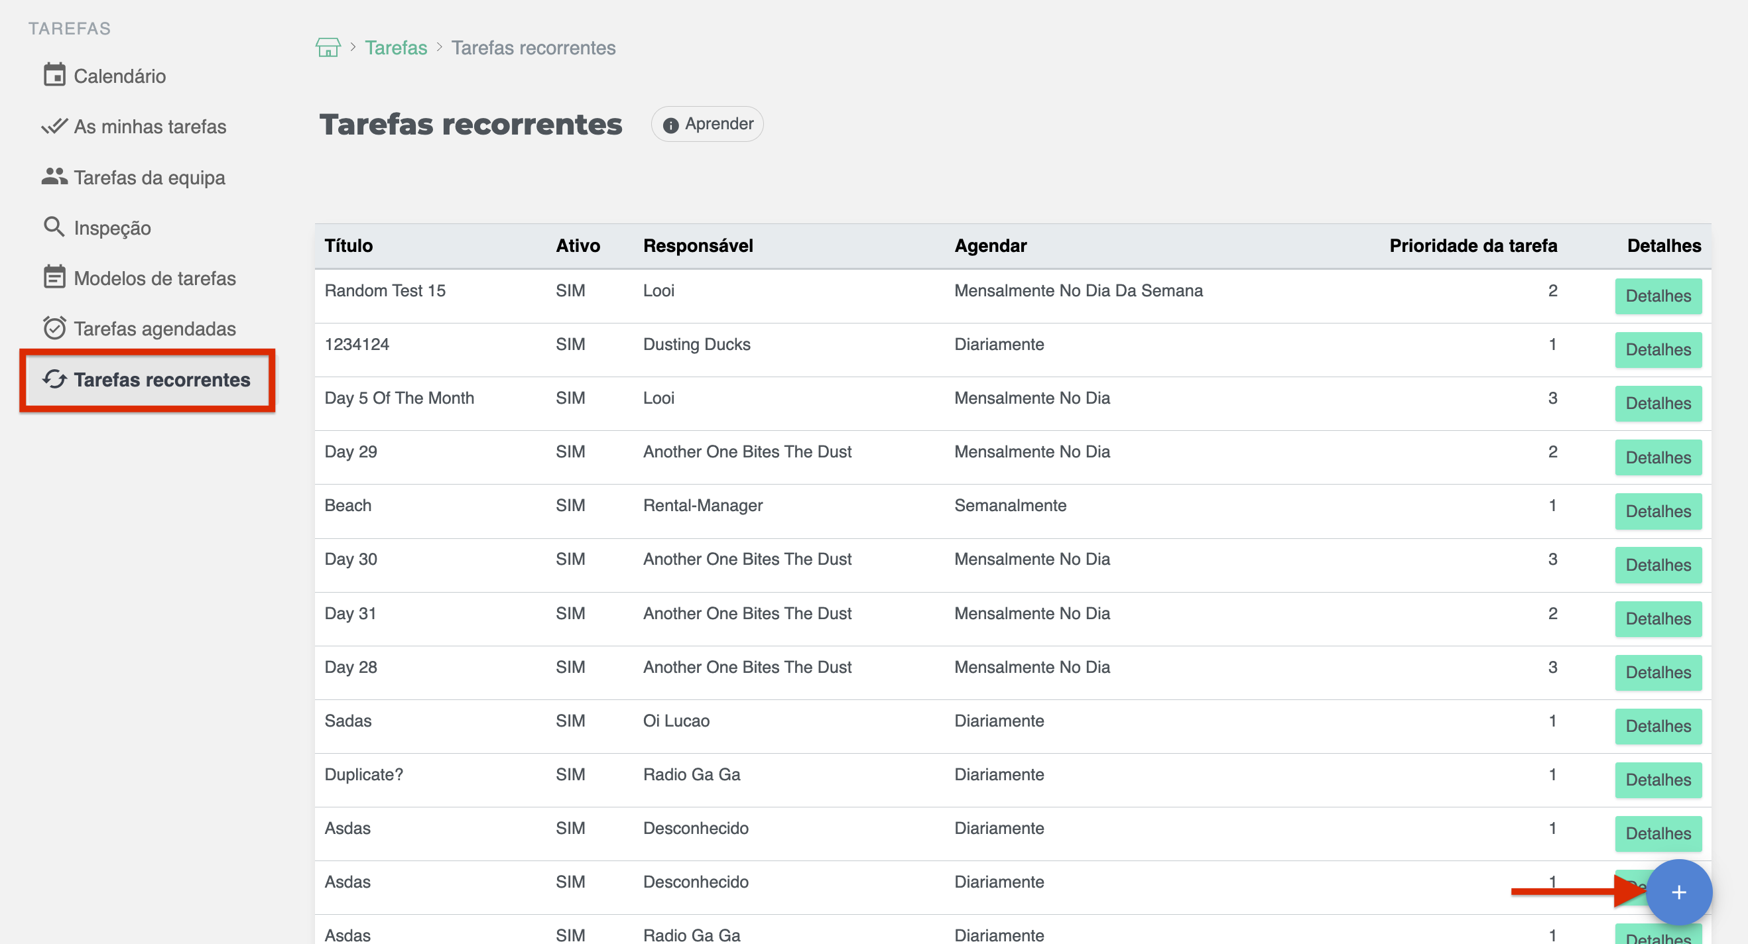Open Calendário from the sidebar
This screenshot has height=944, width=1748.
coord(119,76)
